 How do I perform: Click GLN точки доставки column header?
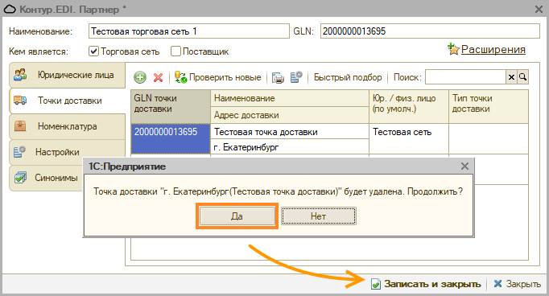pos(171,106)
